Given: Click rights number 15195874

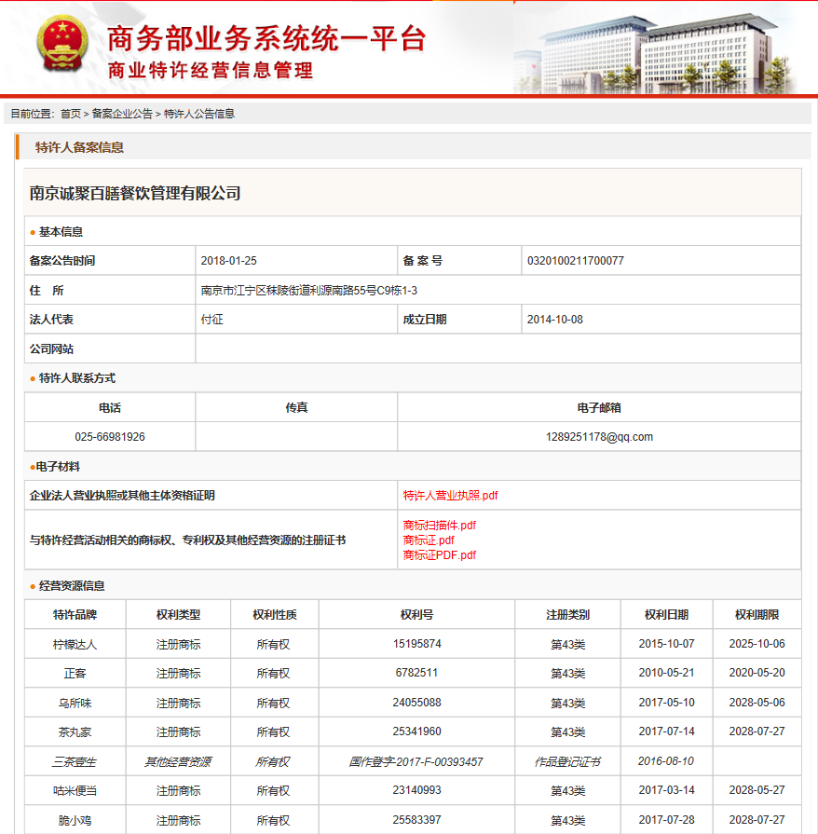Looking at the screenshot, I should (417, 644).
